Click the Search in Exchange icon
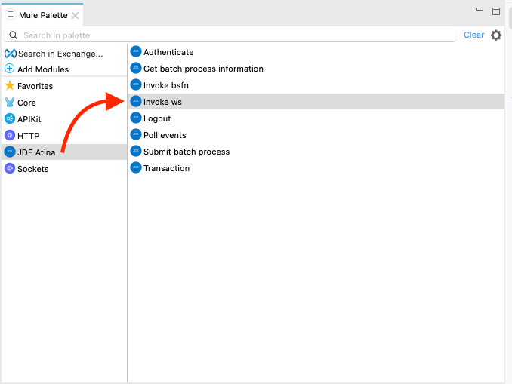 (10, 54)
